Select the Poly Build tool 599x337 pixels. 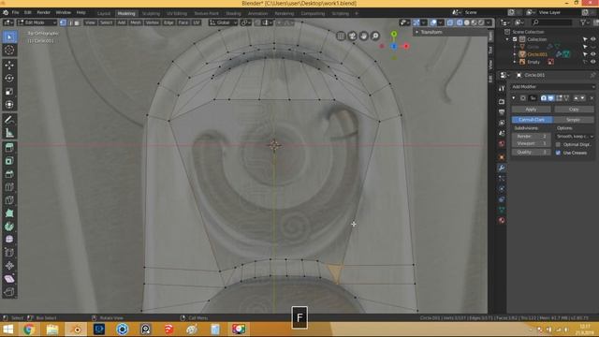[9, 212]
